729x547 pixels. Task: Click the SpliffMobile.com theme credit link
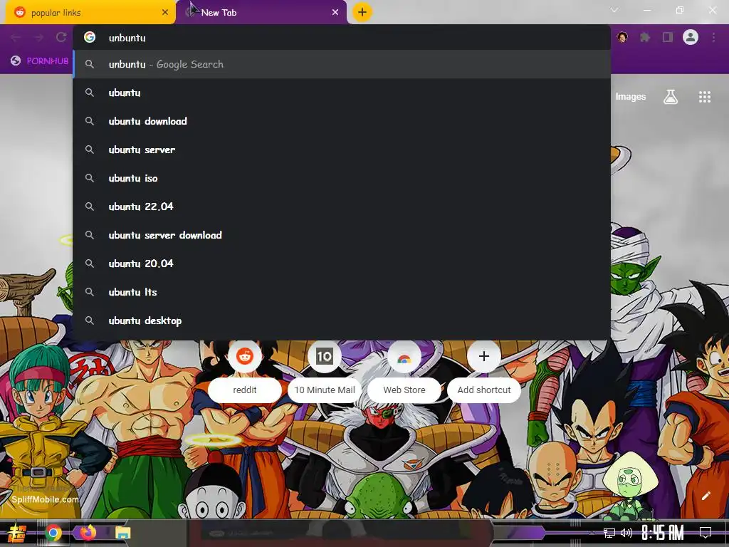[x=45, y=499]
